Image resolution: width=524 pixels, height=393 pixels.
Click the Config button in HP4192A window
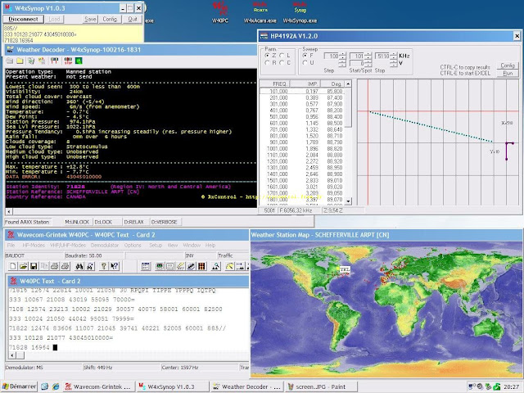508,65
